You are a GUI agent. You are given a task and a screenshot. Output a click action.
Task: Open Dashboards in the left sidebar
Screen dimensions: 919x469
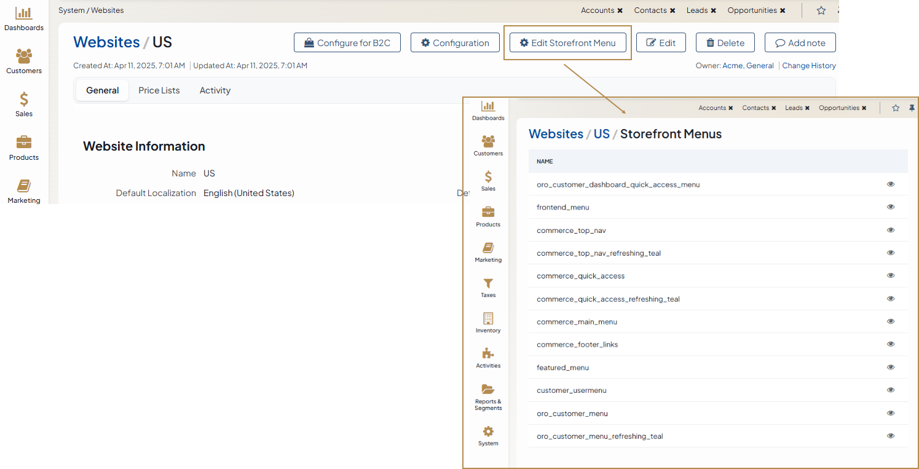[x=24, y=19]
